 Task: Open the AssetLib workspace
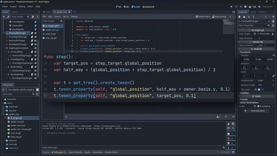coord(148,7)
